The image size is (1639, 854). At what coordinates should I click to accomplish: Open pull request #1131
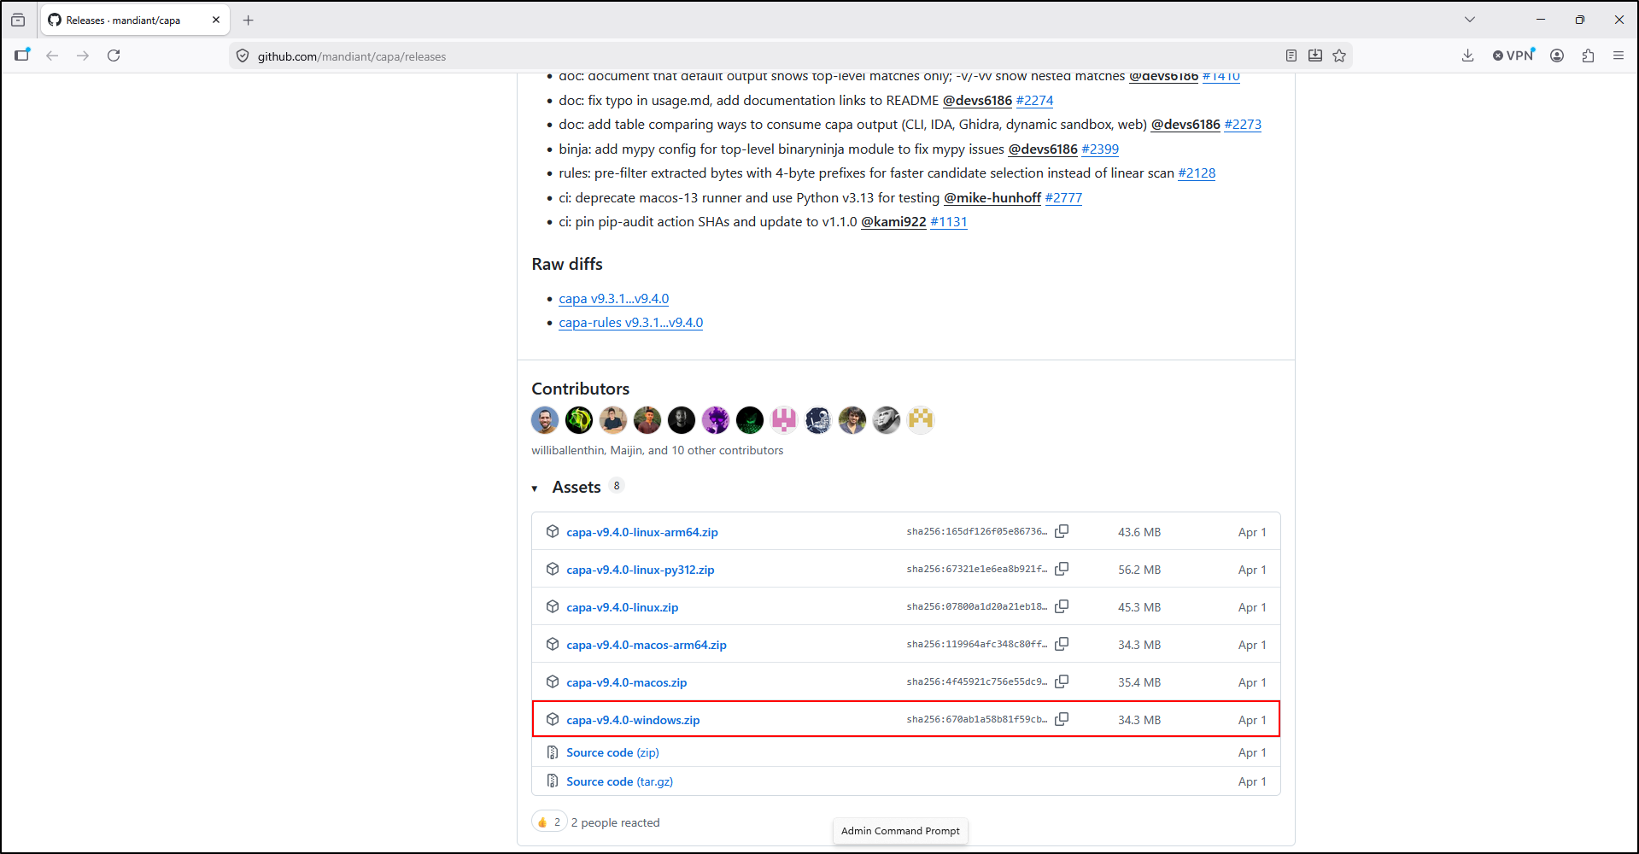tap(949, 222)
